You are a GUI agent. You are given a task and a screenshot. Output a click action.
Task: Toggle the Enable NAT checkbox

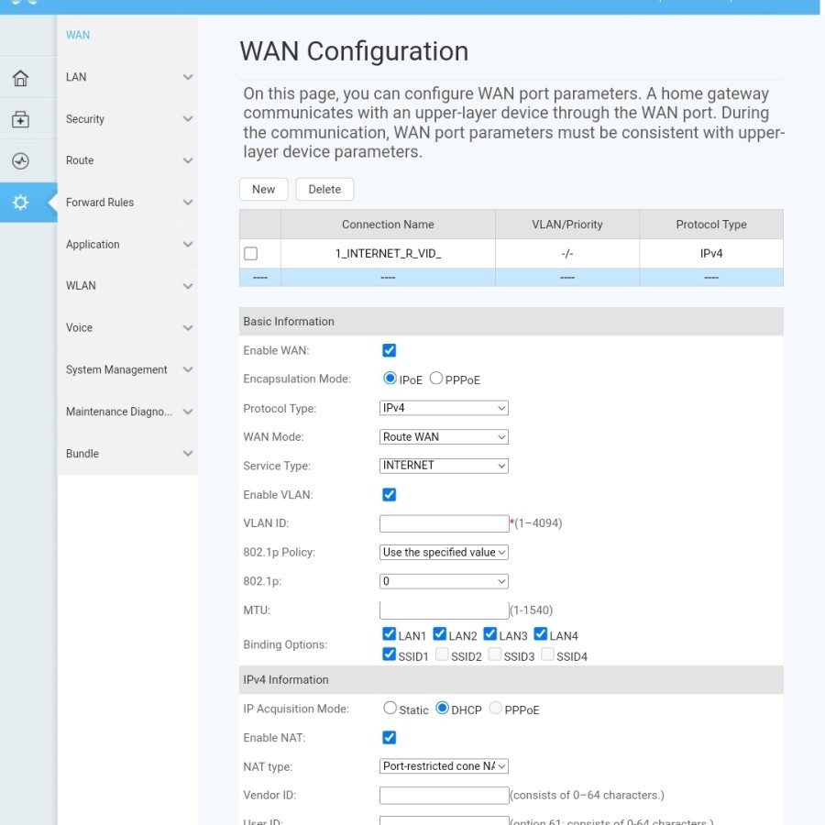[390, 738]
